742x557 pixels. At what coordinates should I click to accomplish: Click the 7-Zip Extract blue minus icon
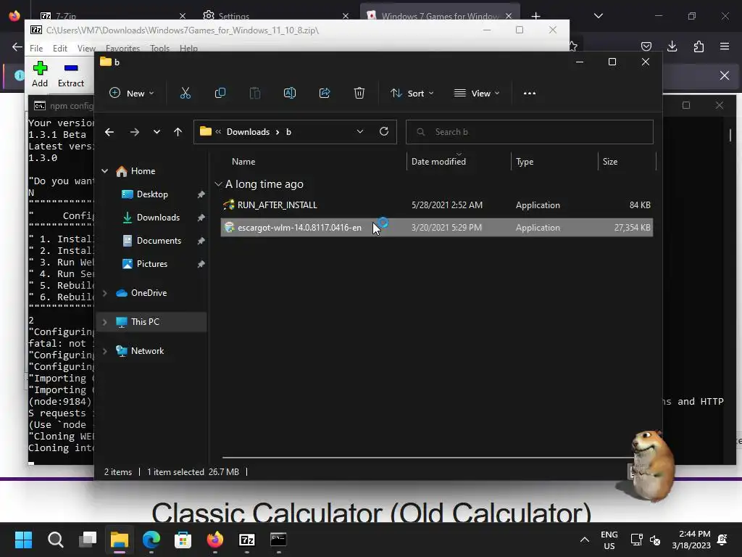pyautogui.click(x=71, y=68)
